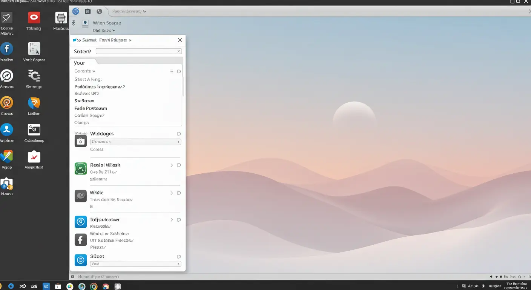Click the camera icon beside Widdages
This screenshot has width=531, height=290.
click(x=80, y=141)
